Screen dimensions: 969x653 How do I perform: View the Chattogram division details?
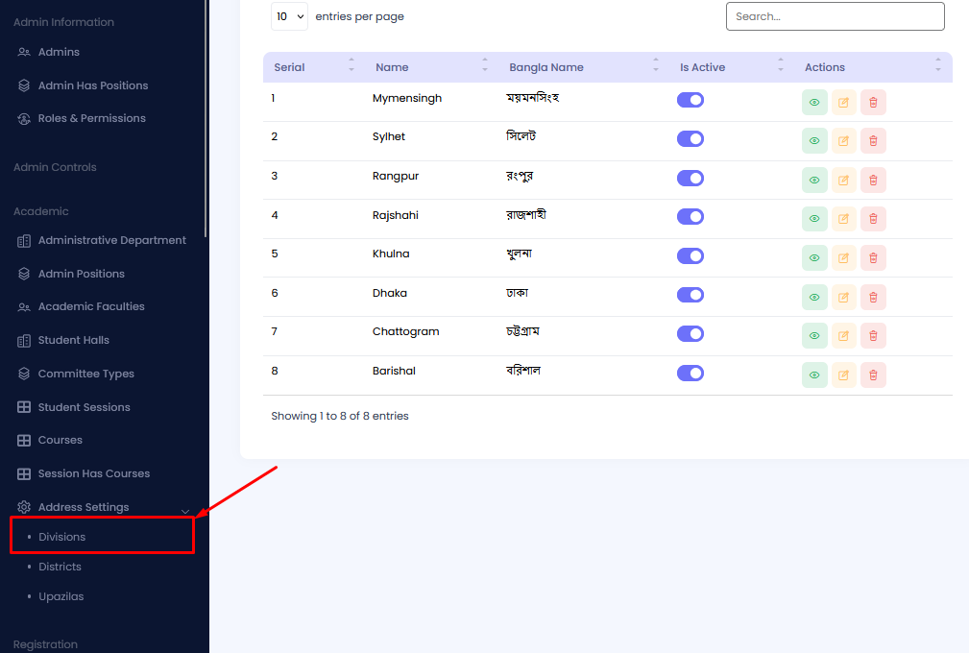point(814,336)
